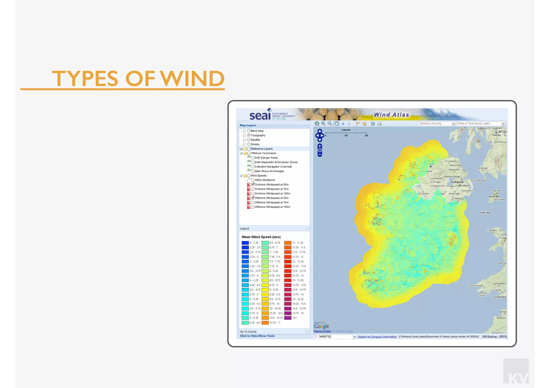
Task: Uncheck Onshore Windspeed at 50m layer
Action: click(x=253, y=184)
